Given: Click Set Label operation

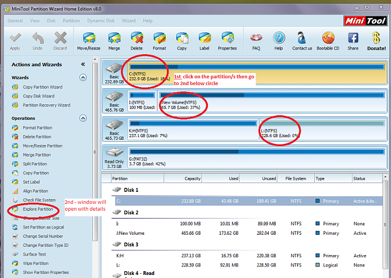Looking at the screenshot, I should pyautogui.click(x=31, y=182).
